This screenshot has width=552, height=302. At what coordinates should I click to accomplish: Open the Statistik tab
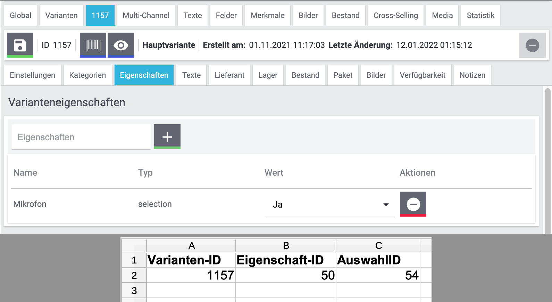480,16
